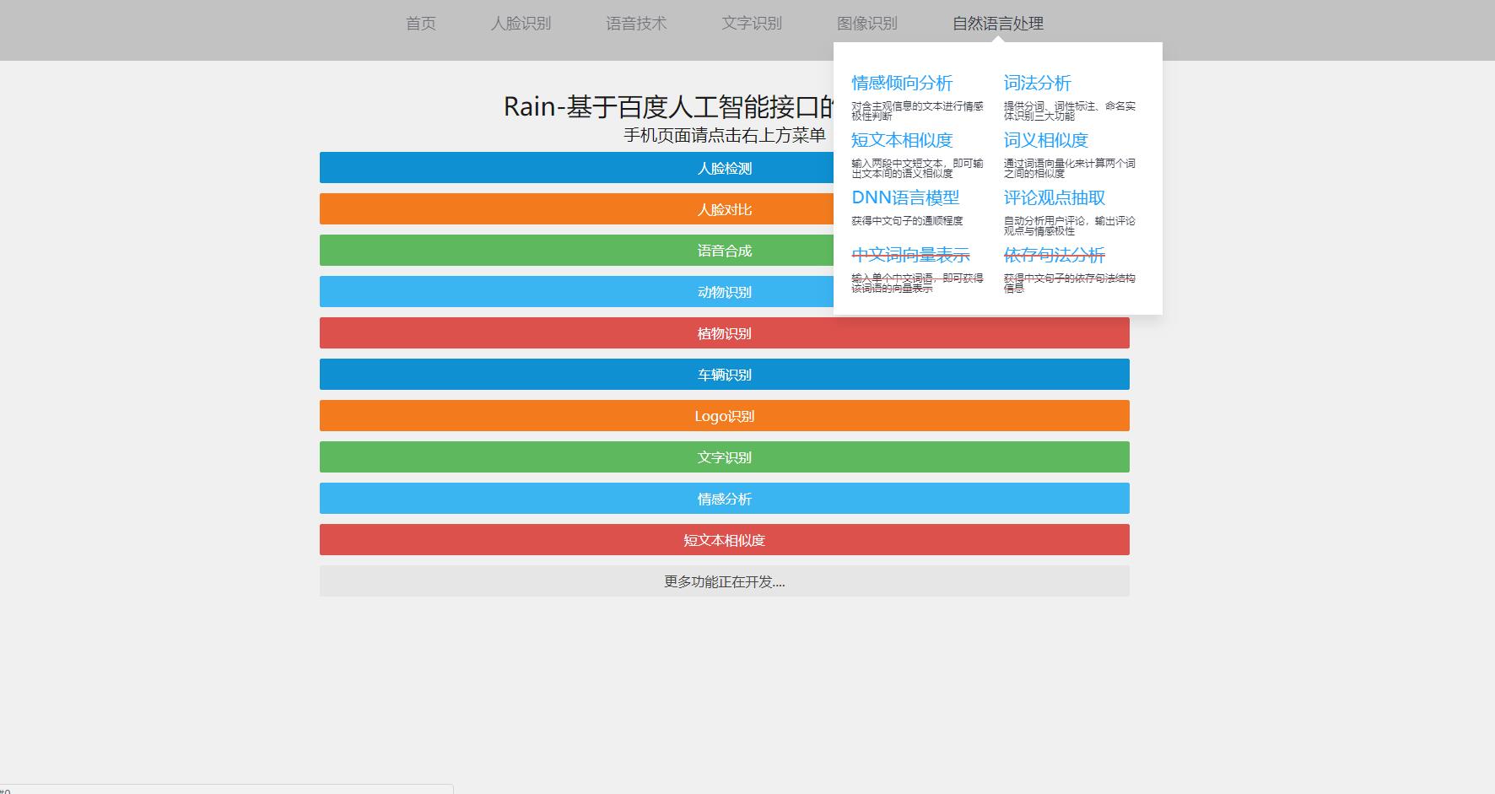The width and height of the screenshot is (1495, 794).
Task: Open the 语音技术 nav menu
Action: pyautogui.click(x=636, y=24)
